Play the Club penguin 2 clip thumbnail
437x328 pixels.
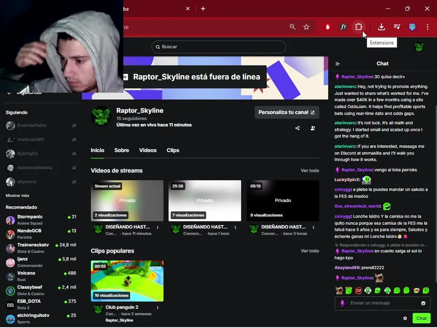tap(127, 281)
